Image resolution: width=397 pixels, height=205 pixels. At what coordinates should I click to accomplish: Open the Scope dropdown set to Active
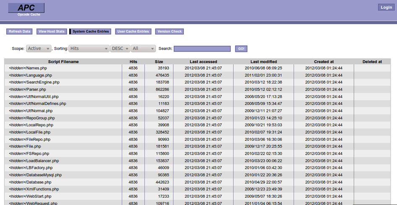[39, 49]
